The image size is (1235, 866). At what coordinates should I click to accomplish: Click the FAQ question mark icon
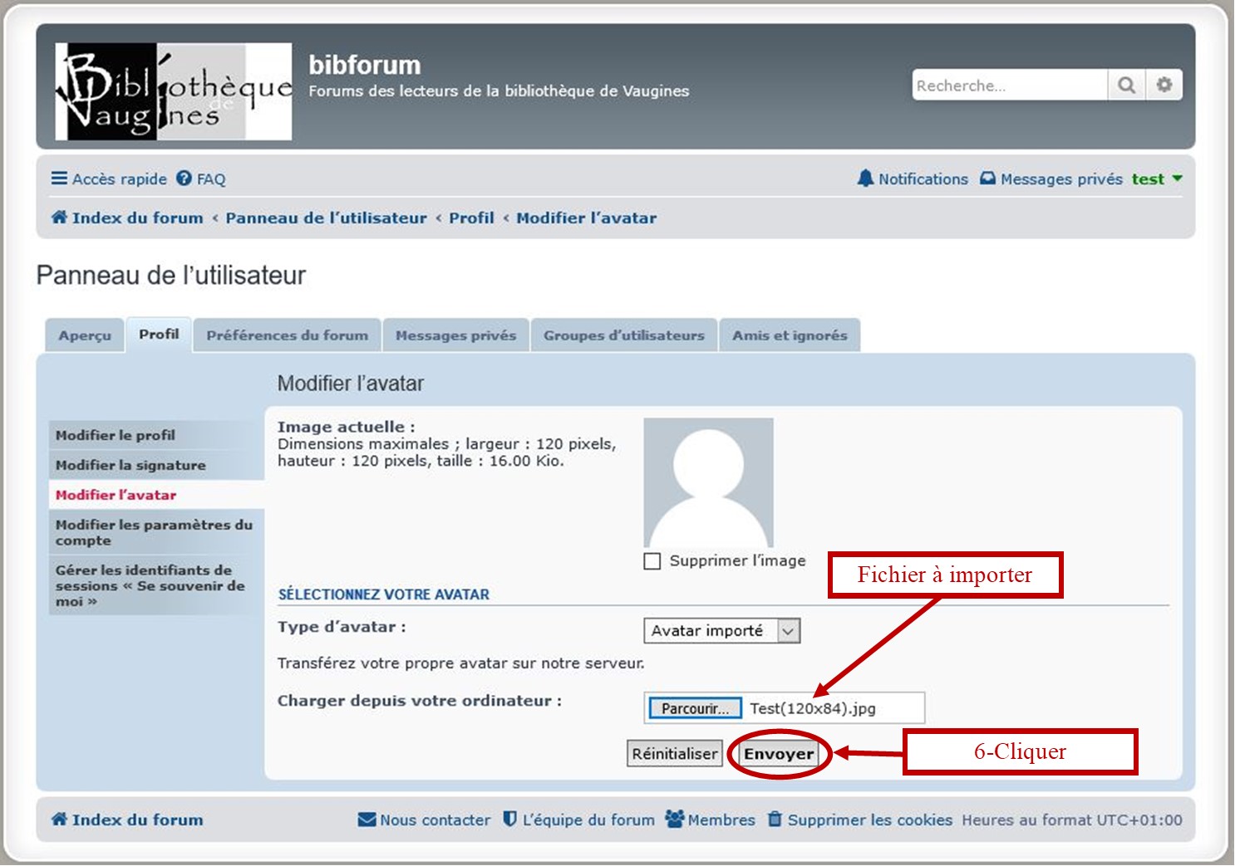click(184, 179)
